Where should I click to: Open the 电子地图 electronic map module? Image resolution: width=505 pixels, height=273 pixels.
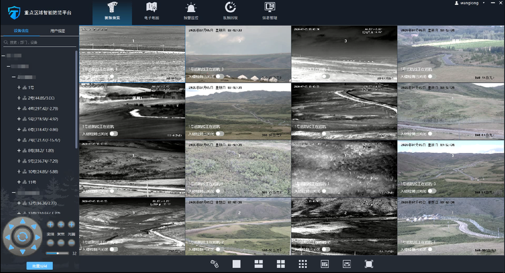[x=151, y=11]
